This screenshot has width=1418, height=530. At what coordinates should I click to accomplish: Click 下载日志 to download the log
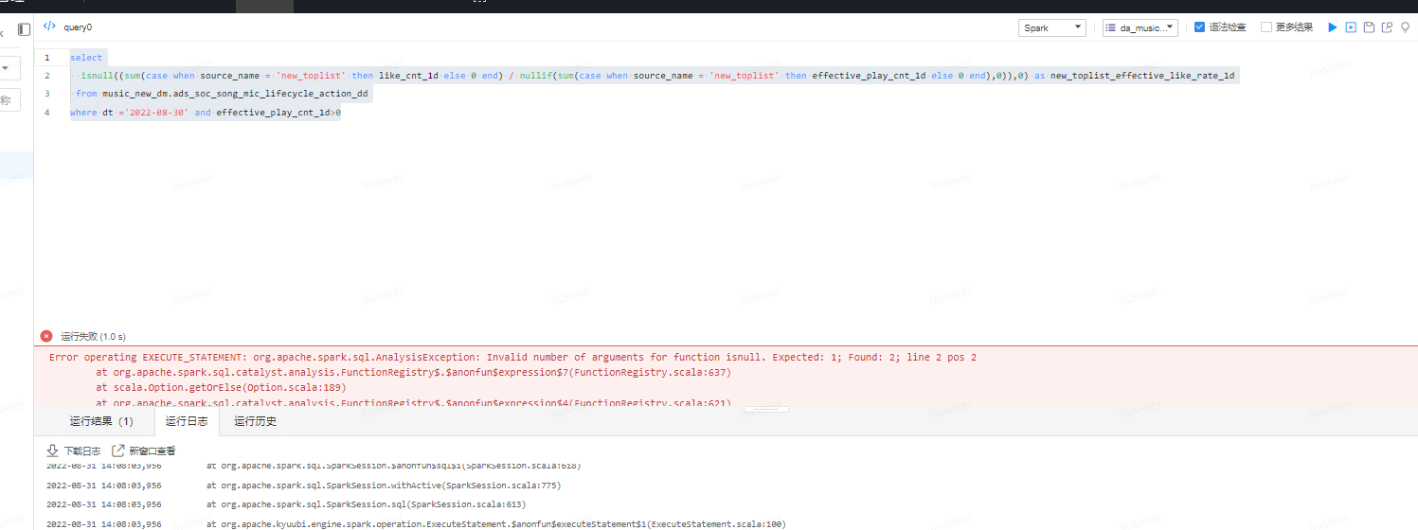click(x=74, y=451)
